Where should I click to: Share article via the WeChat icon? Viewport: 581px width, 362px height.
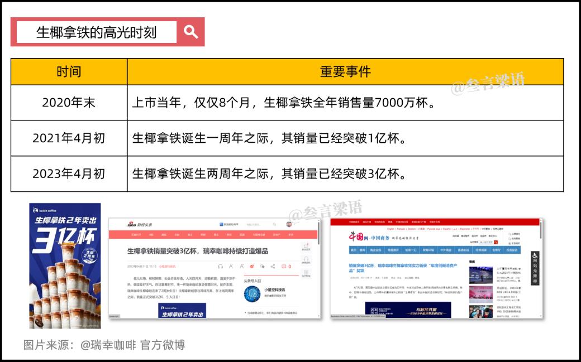click(x=263, y=266)
